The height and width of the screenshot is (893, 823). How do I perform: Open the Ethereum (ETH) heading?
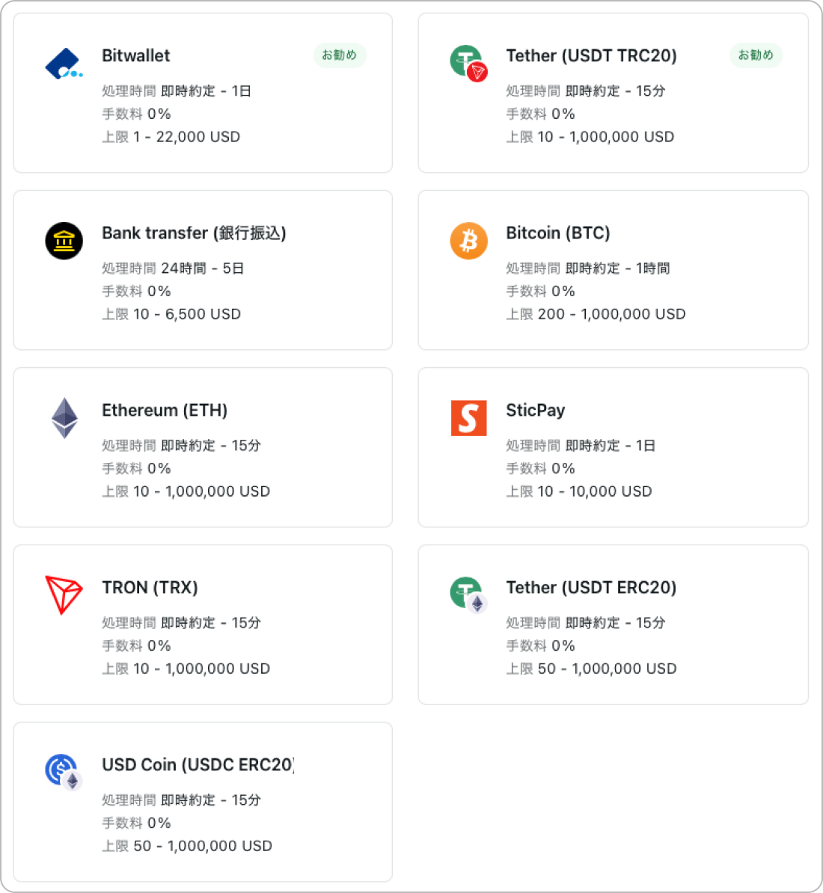tap(164, 410)
